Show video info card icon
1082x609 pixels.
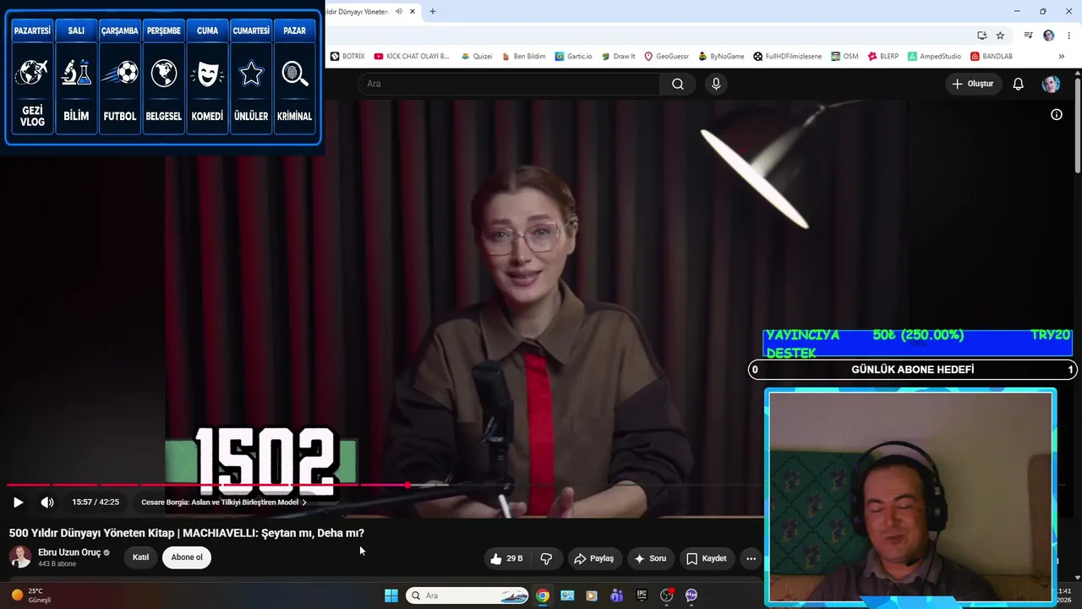point(1057,115)
